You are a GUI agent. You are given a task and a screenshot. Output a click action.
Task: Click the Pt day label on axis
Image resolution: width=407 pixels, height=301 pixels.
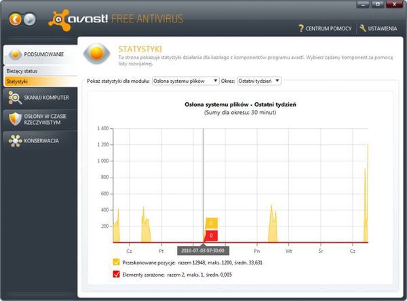pos(161,251)
